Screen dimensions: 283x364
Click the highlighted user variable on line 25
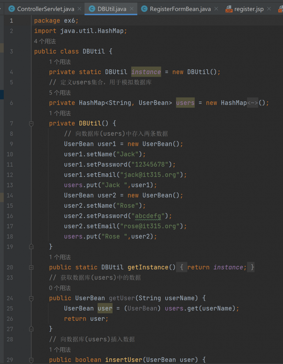(x=105, y=308)
